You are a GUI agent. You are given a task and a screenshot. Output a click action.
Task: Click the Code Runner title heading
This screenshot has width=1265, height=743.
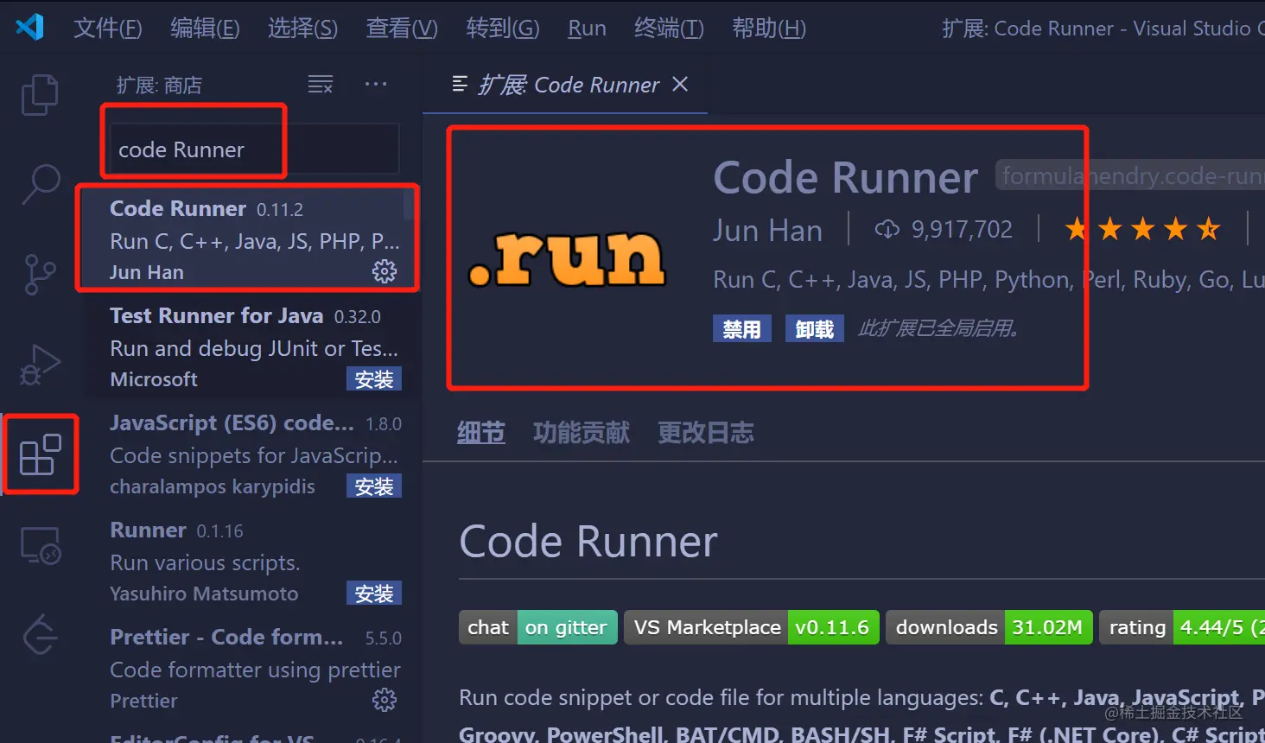coord(845,178)
